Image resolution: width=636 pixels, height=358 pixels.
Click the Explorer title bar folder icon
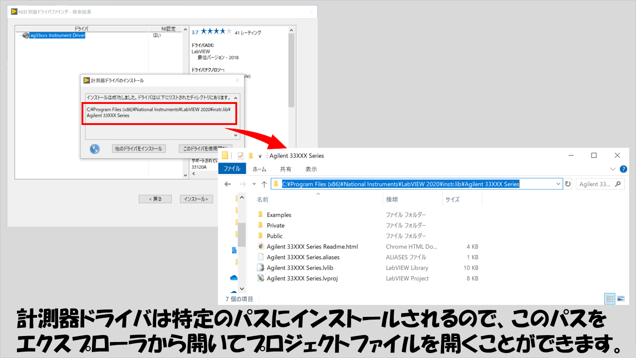[x=225, y=156]
